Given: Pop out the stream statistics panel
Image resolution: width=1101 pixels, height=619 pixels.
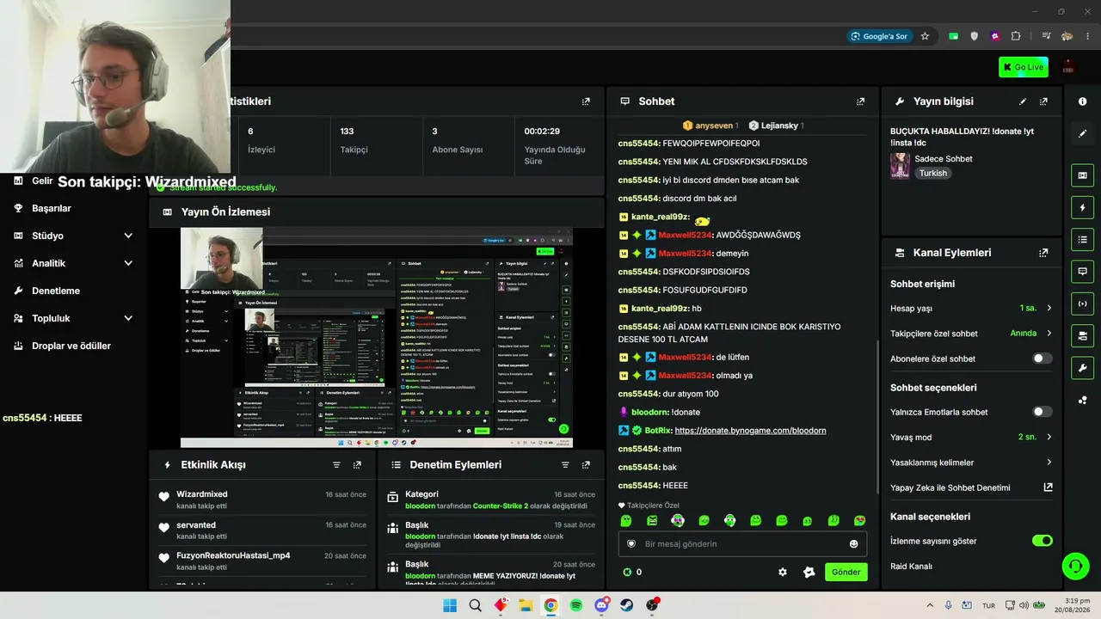Looking at the screenshot, I should pos(586,101).
